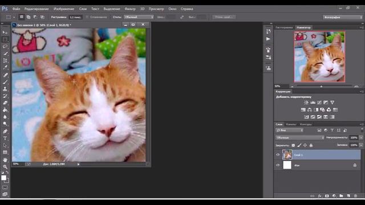Open the Стиль style dropdown

(139, 17)
